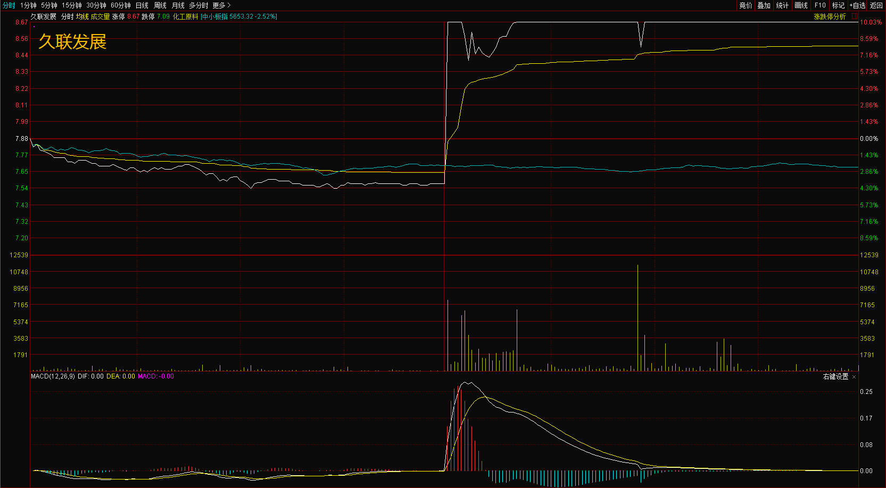Screen dimensions: 886x488
Task: Toggle the 均线 average line display
Action: (82, 16)
